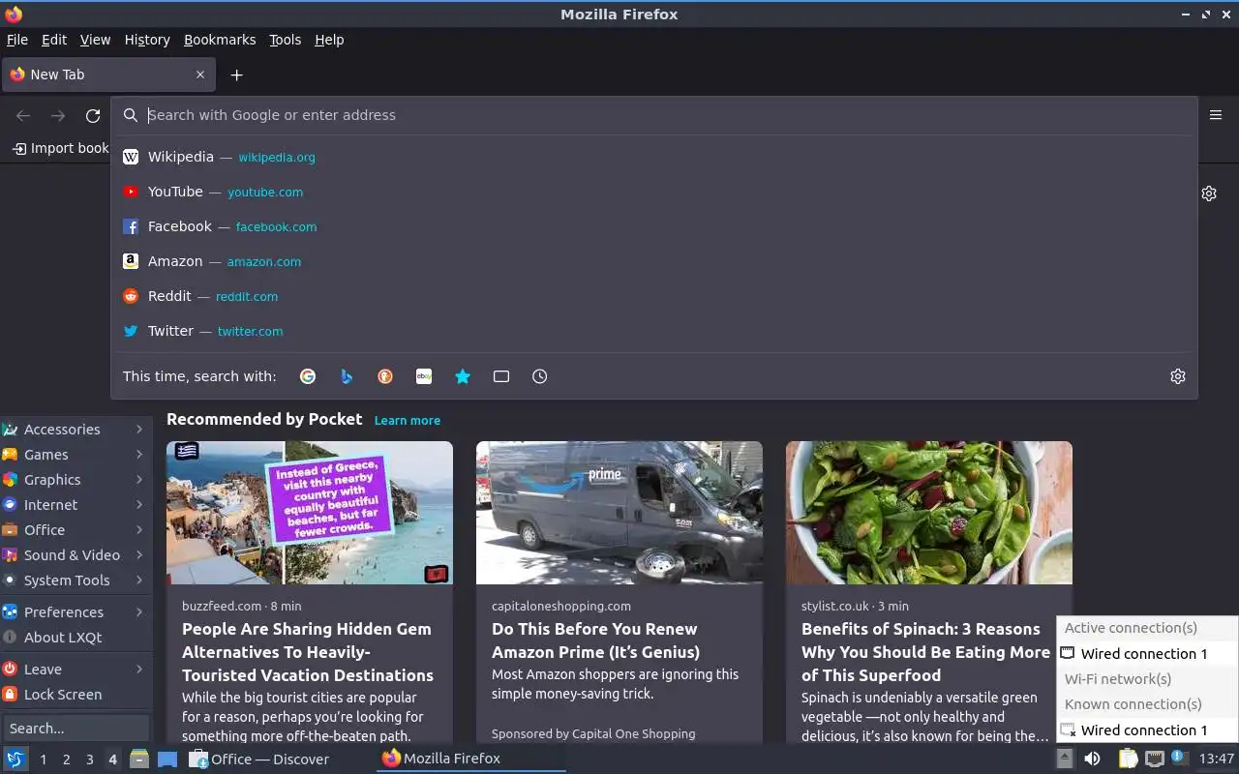The width and height of the screenshot is (1239, 774).
Task: Search this time with eBay icon
Action: [x=424, y=376]
